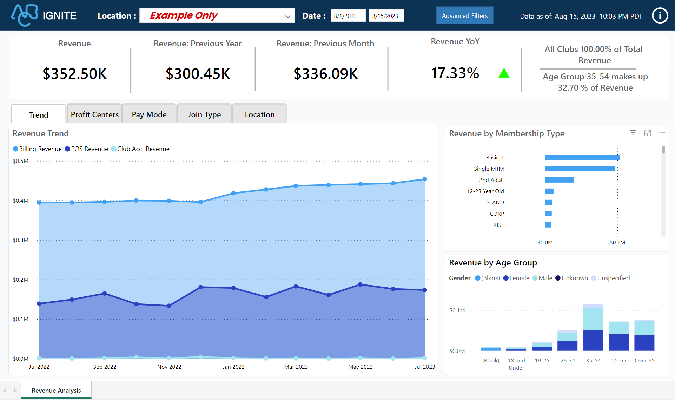675x400 pixels.
Task: Select the Female gender legend entry
Action: tap(516, 278)
